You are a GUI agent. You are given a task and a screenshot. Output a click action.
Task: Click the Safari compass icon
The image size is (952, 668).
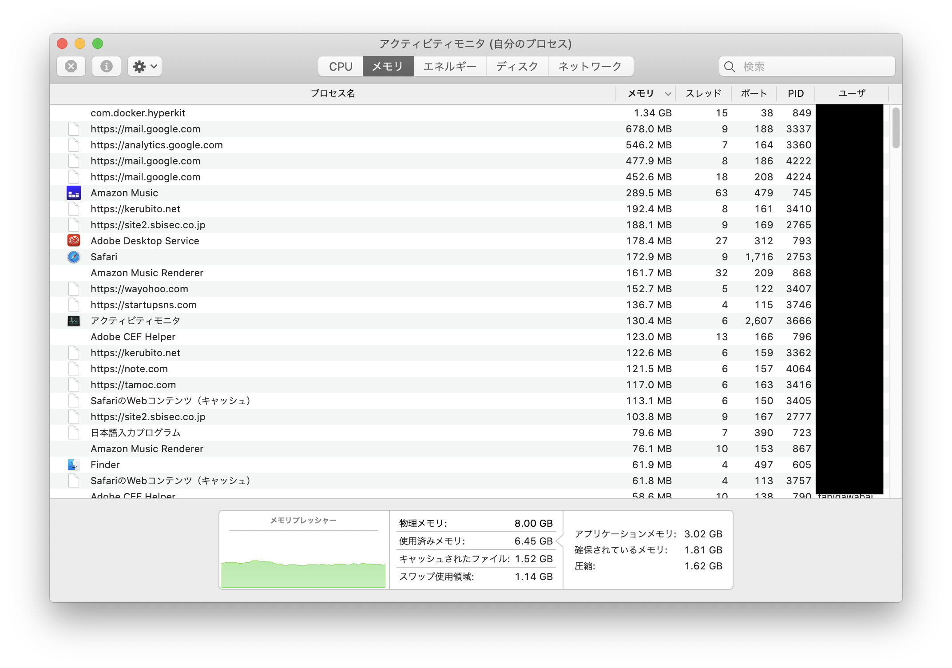pos(74,257)
